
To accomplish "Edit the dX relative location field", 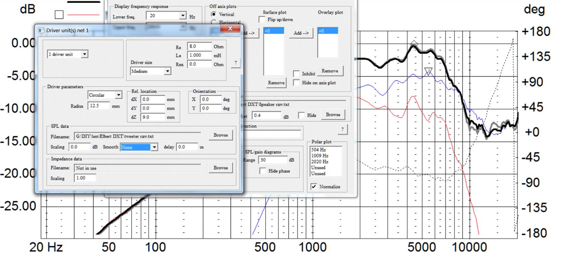I will point(153,99).
